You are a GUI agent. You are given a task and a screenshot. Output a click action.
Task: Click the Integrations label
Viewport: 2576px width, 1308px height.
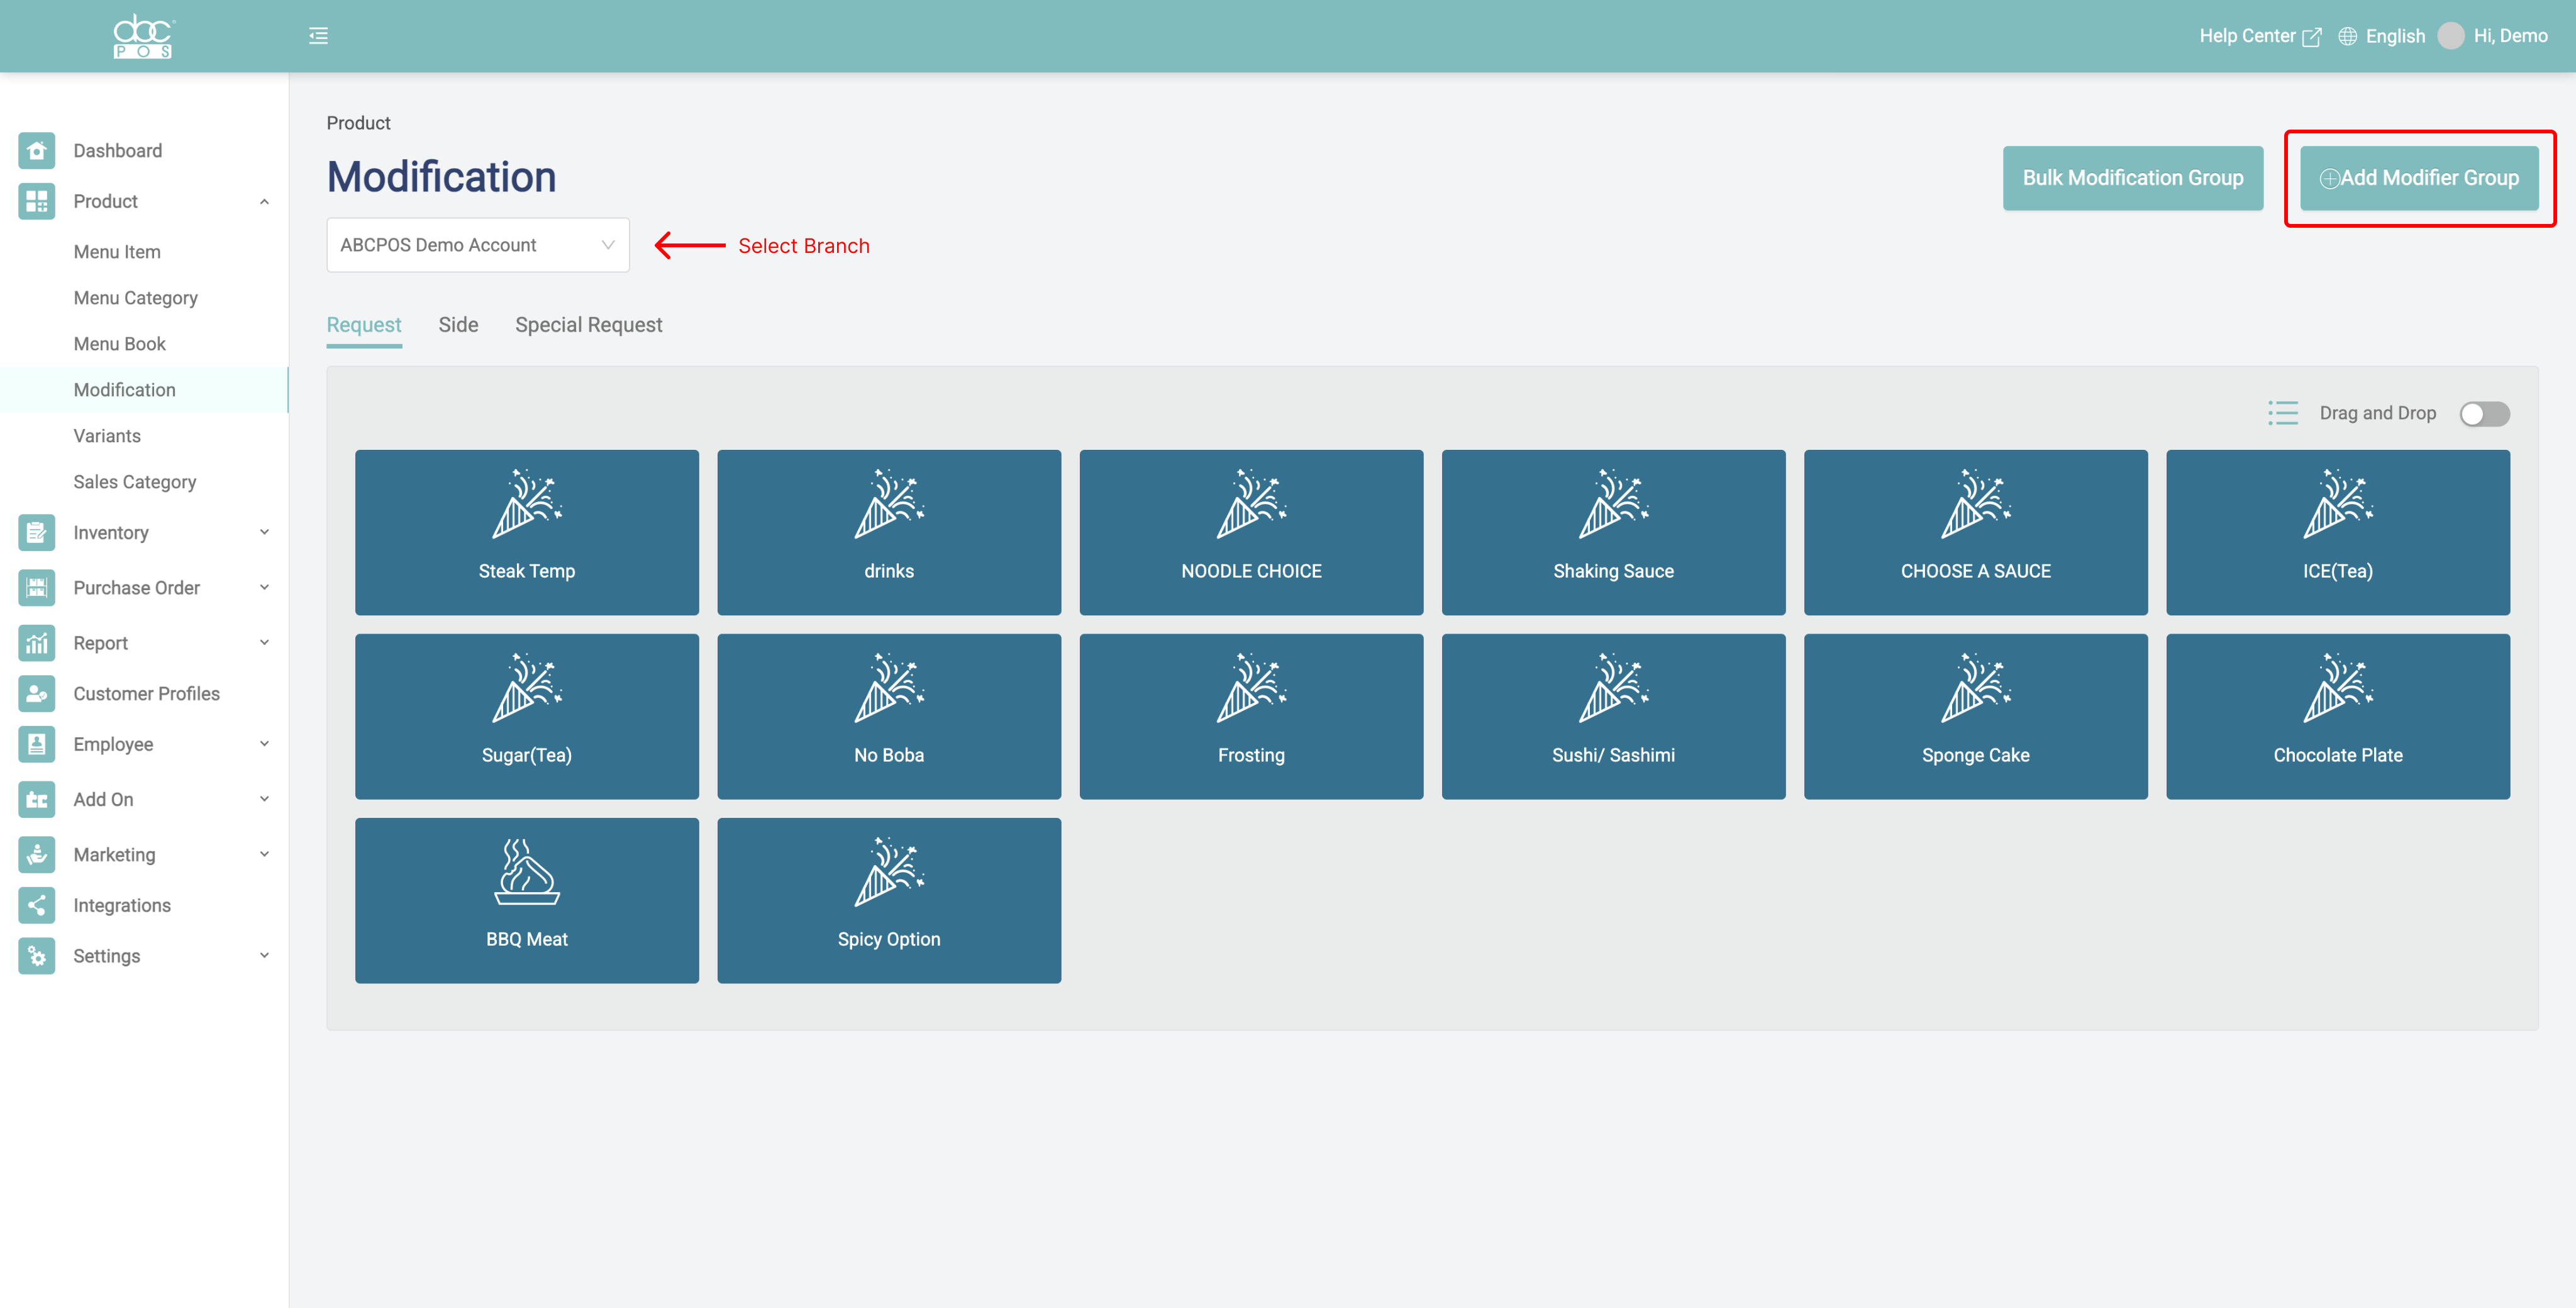click(x=122, y=905)
